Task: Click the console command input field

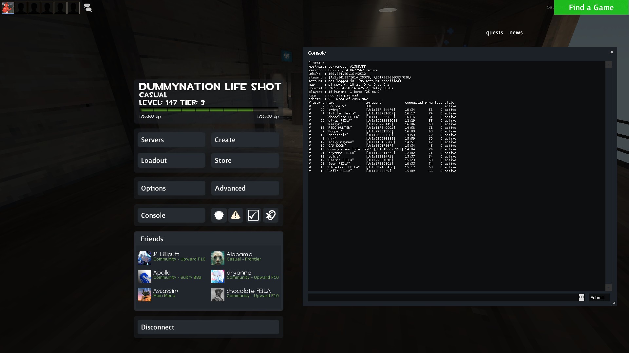Action: point(442,297)
